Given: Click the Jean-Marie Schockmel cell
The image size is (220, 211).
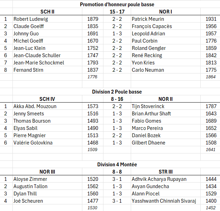Looking at the screenshot, I should click(x=39, y=63).
